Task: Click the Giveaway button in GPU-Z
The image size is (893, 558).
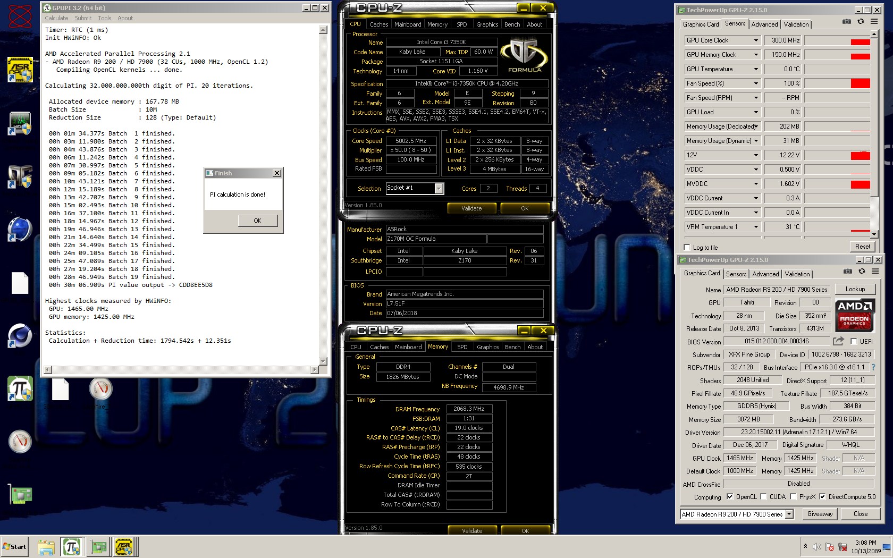Action: coord(820,514)
